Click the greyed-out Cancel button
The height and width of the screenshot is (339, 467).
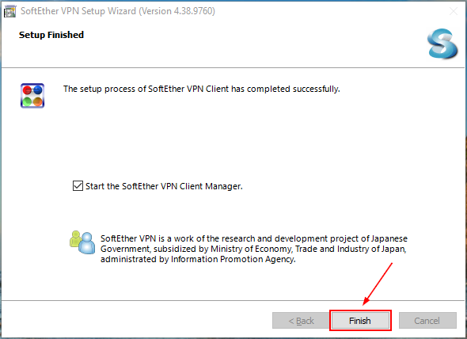(427, 321)
